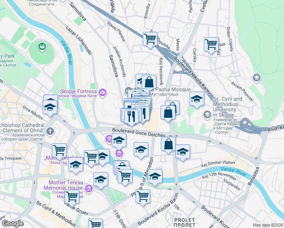This screenshot has height=228, width=284.
Task: Click the Google logo
Action: tap(13, 223)
